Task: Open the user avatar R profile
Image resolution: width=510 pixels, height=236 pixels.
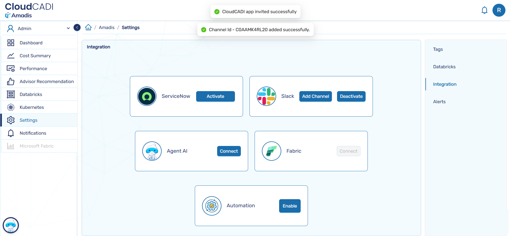Action: (x=499, y=10)
